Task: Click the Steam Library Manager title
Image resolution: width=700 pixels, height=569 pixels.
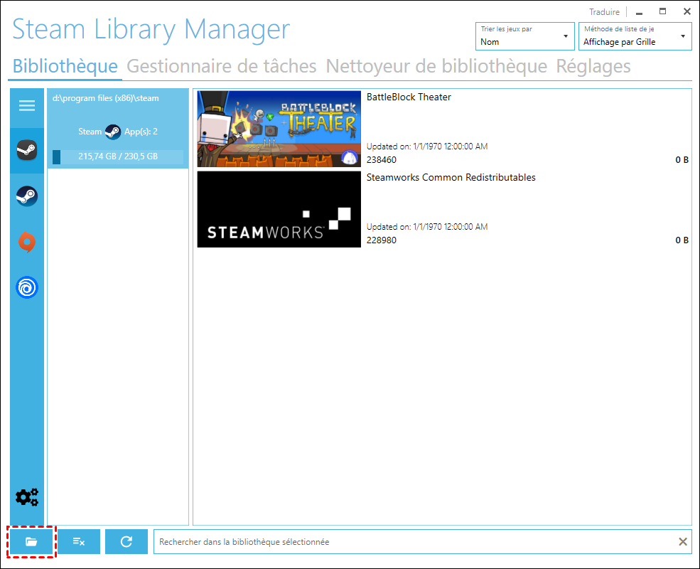Action: pos(151,29)
